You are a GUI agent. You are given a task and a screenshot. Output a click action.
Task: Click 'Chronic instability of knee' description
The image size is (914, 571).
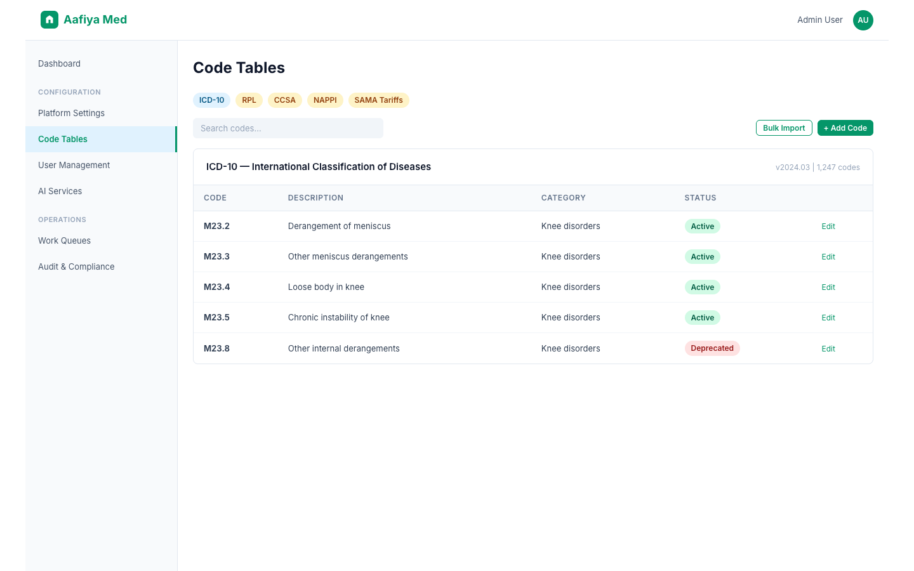339,317
